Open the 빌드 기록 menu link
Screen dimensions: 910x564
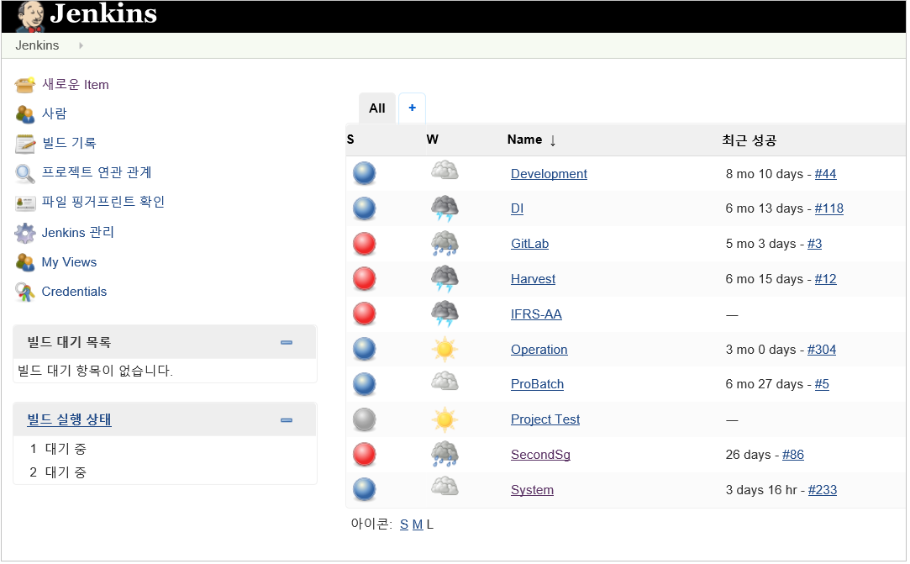click(x=69, y=144)
